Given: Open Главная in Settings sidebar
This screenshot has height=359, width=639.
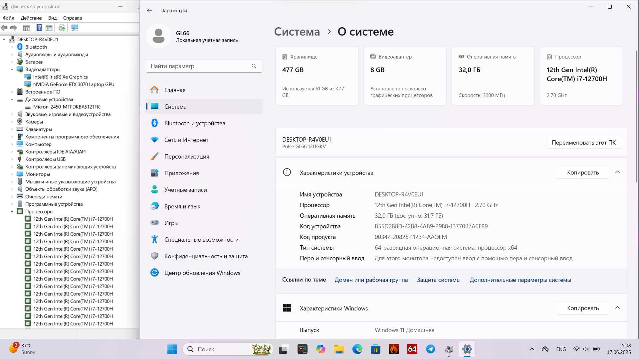Looking at the screenshot, I should (204, 90).
